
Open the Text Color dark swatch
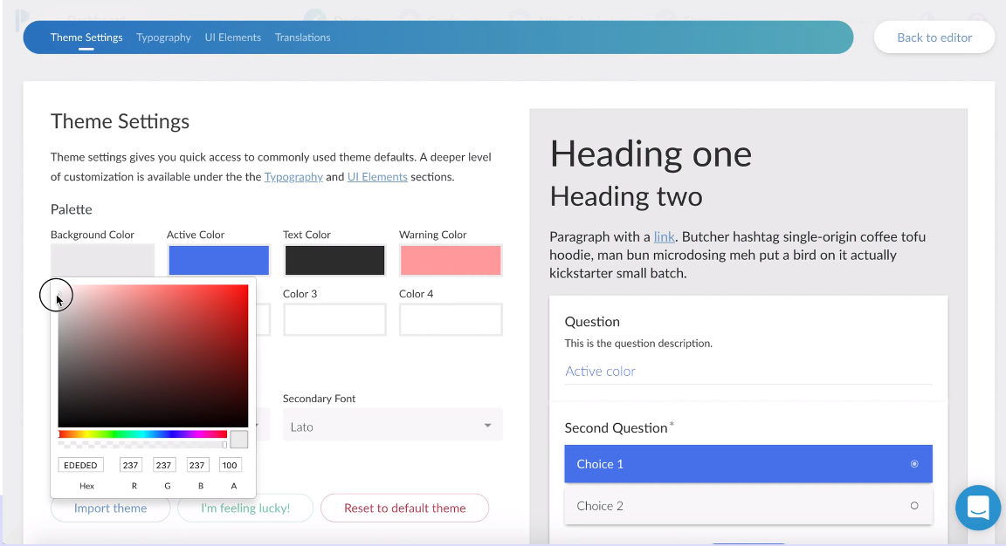point(335,260)
